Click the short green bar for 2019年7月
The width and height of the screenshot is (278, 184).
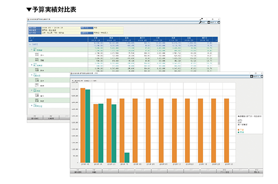click(127, 157)
